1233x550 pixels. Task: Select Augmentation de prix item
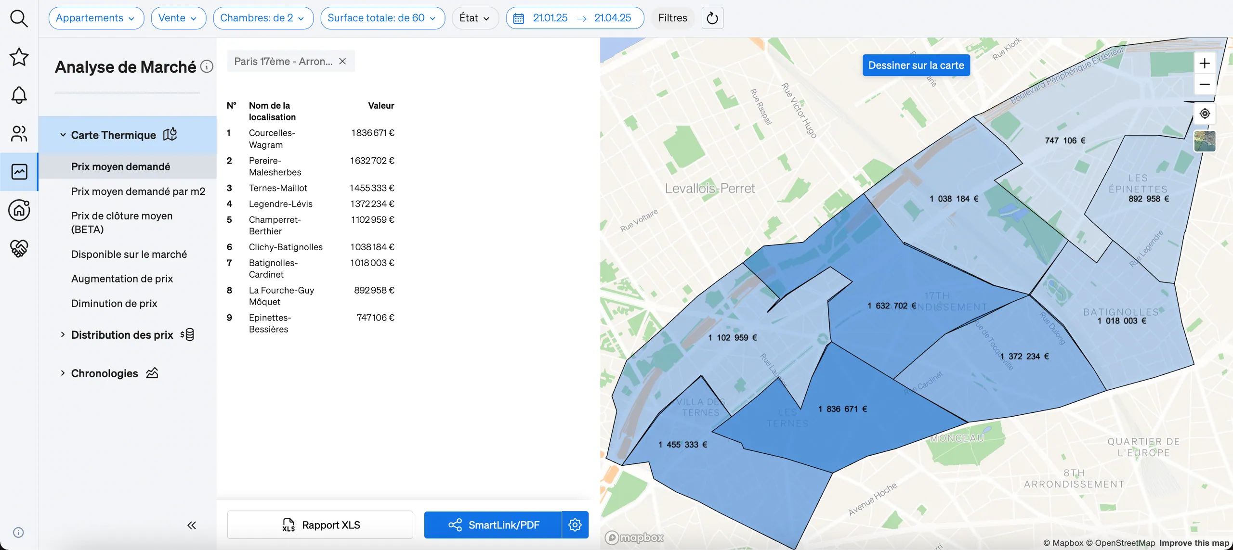click(x=122, y=279)
